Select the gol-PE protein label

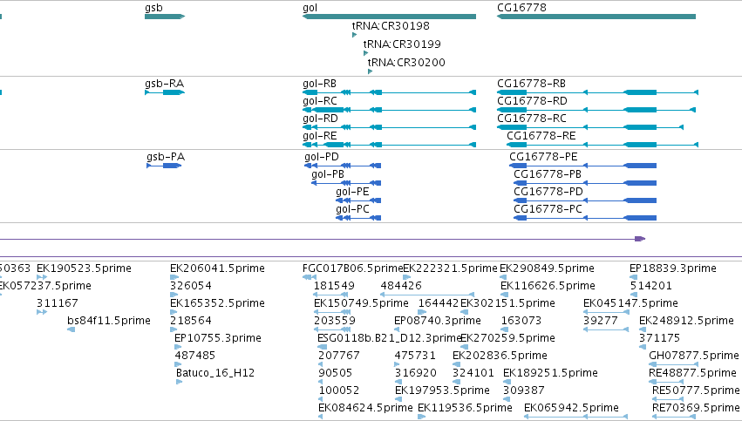click(x=352, y=192)
